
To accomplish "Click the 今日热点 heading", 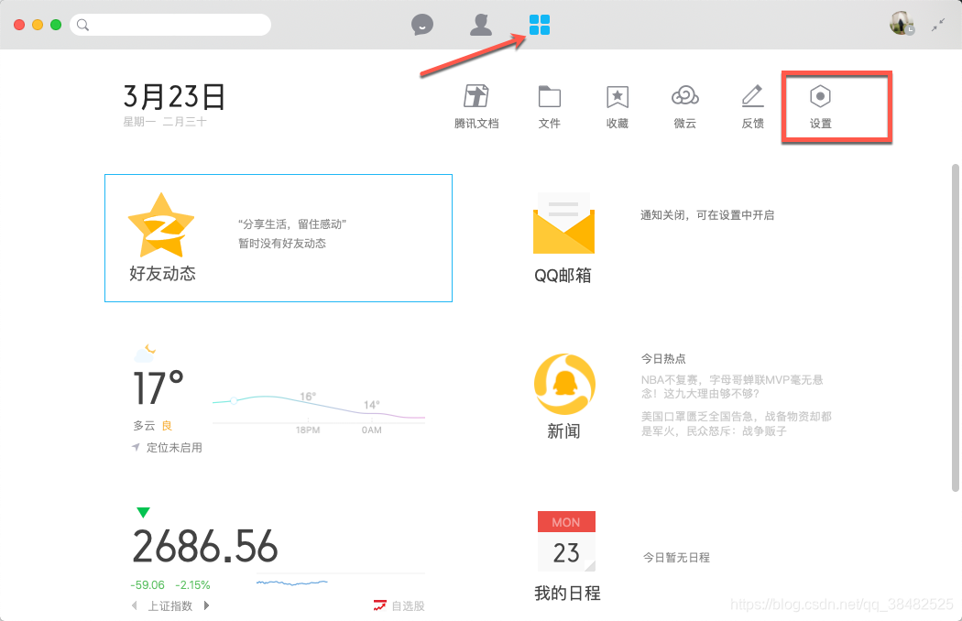I will tap(663, 358).
